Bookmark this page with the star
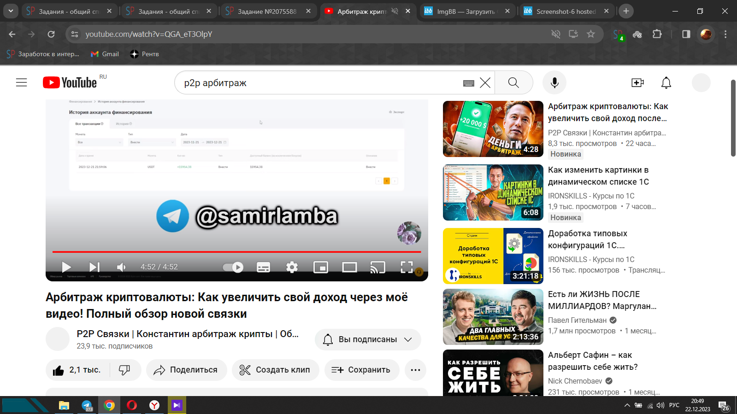 click(590, 34)
